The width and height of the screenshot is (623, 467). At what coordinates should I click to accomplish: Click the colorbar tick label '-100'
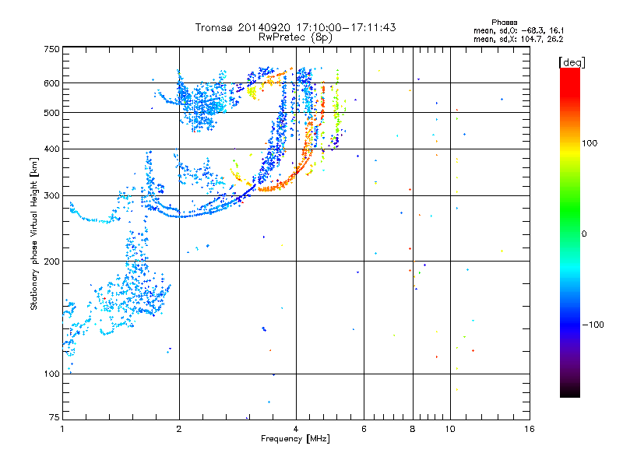[593, 325]
